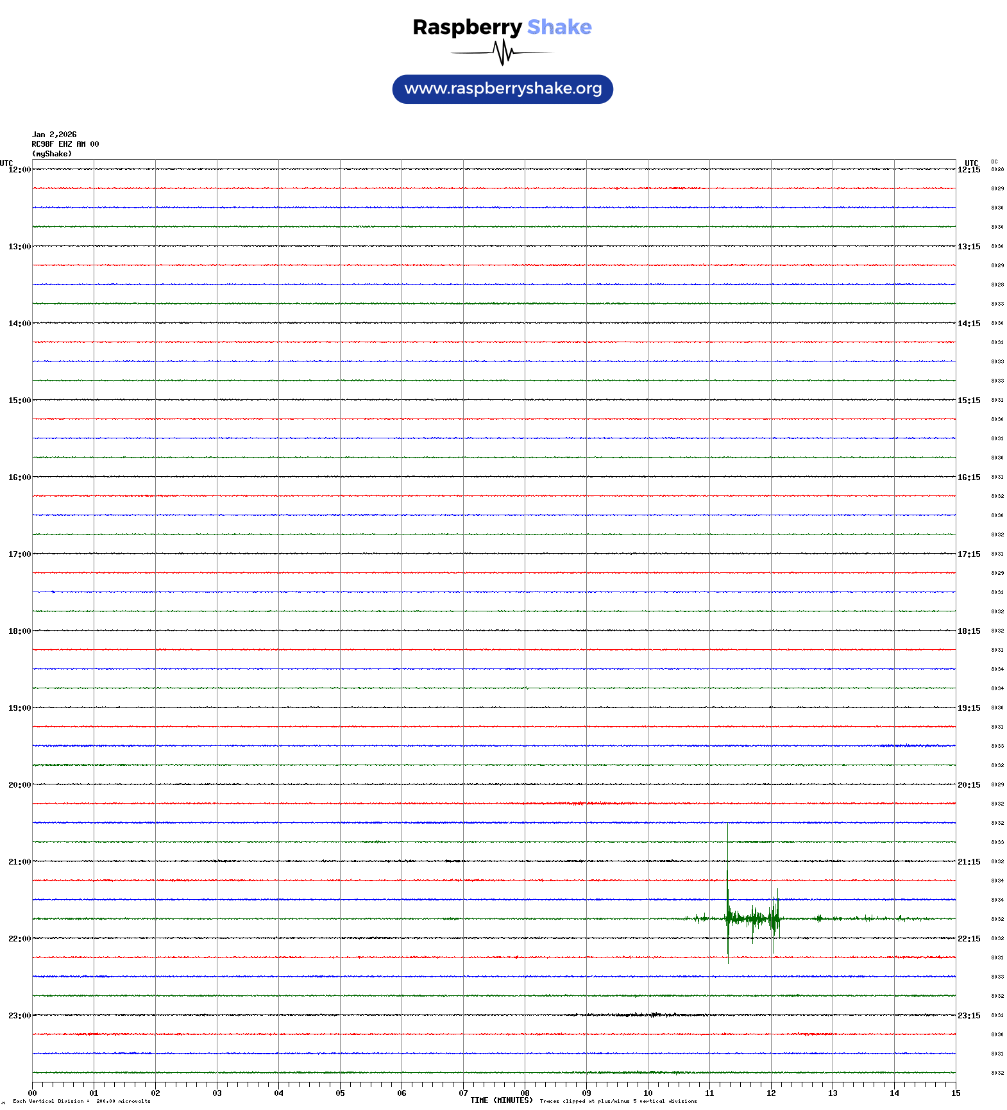Open the www.raspberryshake.org link button
This screenshot has width=1007, height=1110.
pos(502,89)
